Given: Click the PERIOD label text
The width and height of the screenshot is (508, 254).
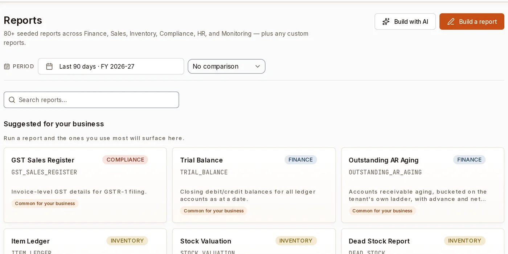Looking at the screenshot, I should tap(23, 66).
